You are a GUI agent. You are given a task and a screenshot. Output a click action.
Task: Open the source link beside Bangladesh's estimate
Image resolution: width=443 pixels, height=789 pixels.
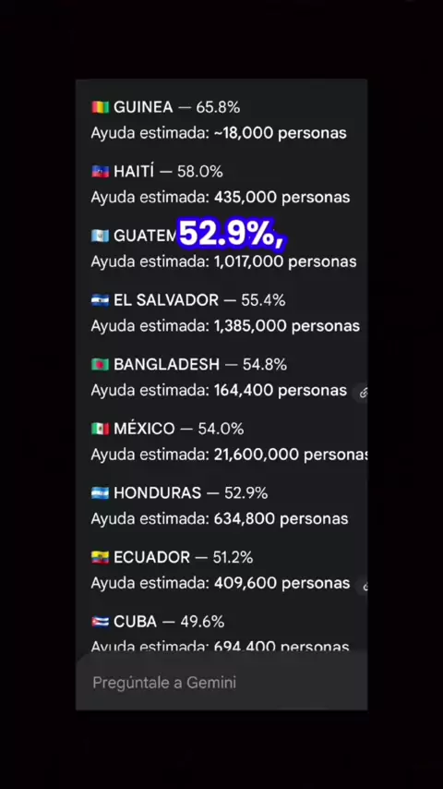tap(363, 392)
